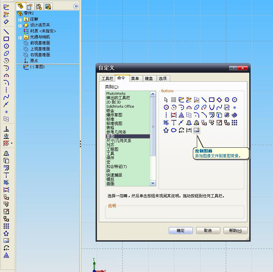Pick the Text 'A' icon in the Buttons grid
The image size is (273, 272).
click(x=181, y=115)
